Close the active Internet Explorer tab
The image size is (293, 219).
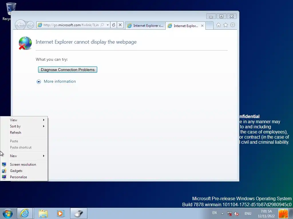click(202, 26)
